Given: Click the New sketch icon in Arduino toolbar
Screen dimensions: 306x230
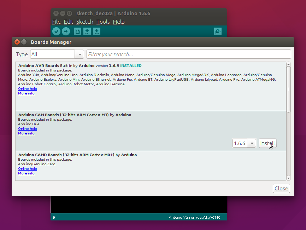Looking at the screenshot, I should point(77,31).
